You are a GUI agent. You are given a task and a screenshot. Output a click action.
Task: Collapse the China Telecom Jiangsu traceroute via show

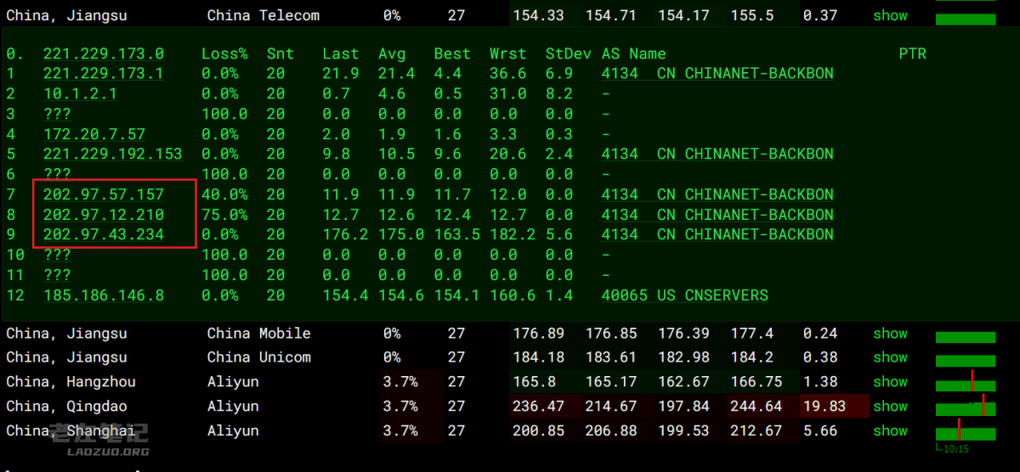coord(890,15)
